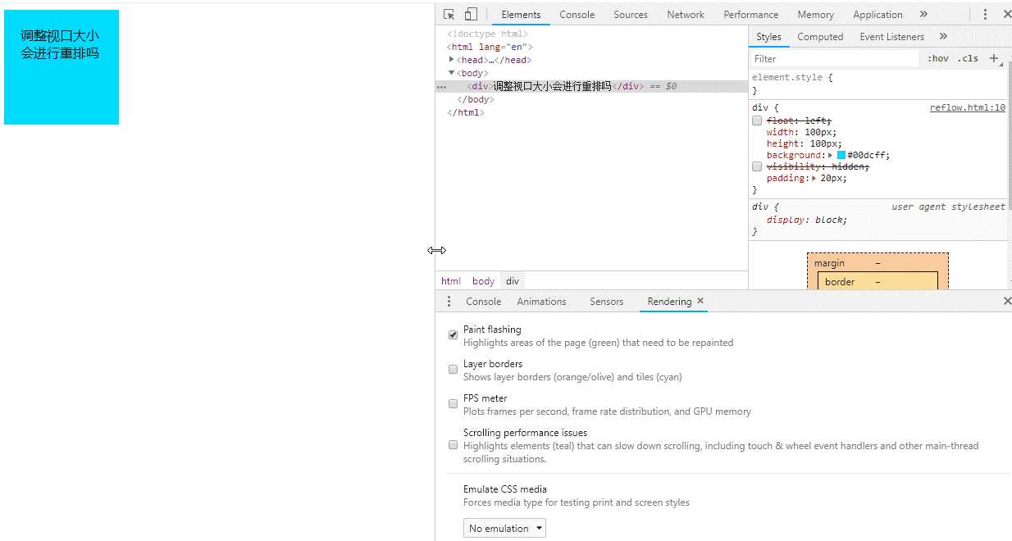Image resolution: width=1012 pixels, height=541 pixels.
Task: Open the ellipsis actions on selected div row
Action: click(x=441, y=86)
